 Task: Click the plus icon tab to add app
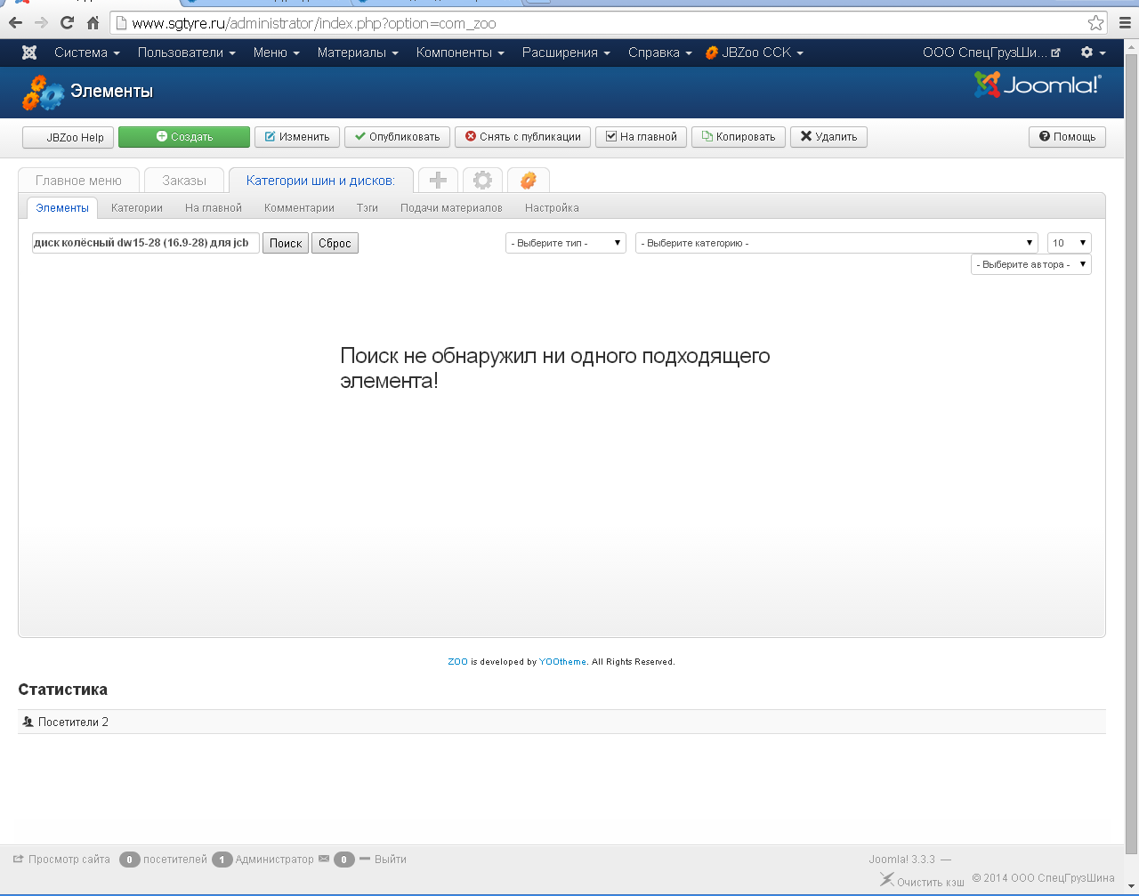coord(438,181)
